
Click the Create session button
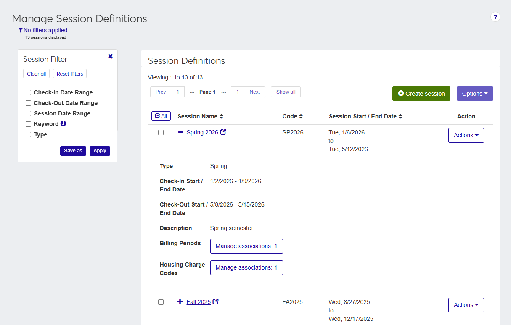[421, 93]
